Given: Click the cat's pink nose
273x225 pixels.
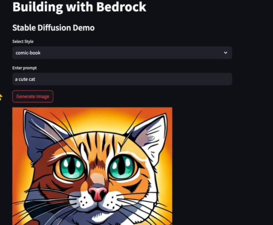Looking at the screenshot, I should 98,193.
